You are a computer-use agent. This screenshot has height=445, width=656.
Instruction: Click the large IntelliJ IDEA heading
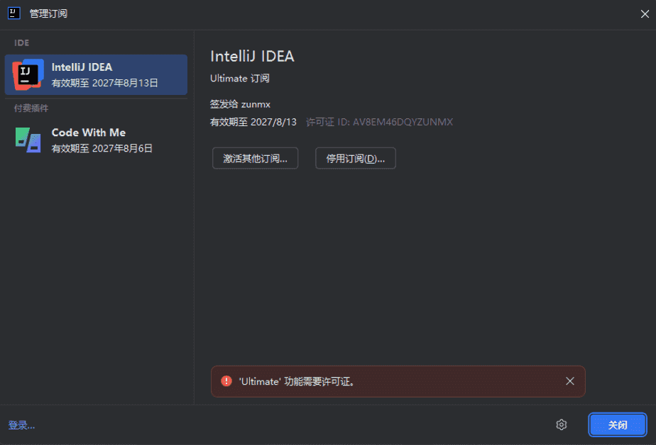(252, 57)
